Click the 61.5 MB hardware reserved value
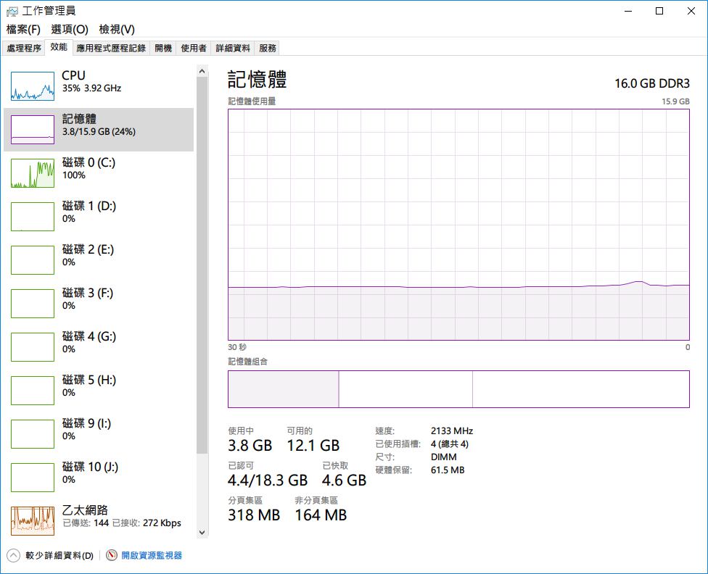This screenshot has height=574, width=708. pos(448,470)
